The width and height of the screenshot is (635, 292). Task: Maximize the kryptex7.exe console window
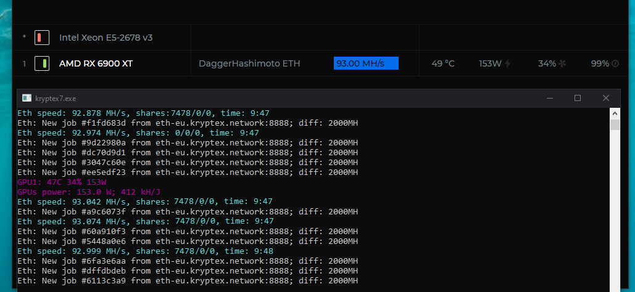(x=578, y=99)
